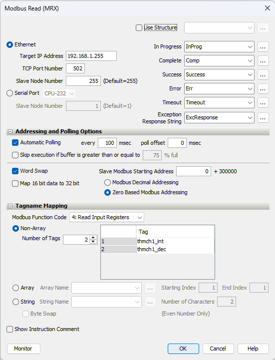Select the Serial Port radio button
Screen dimensions: 275x360
click(9, 93)
